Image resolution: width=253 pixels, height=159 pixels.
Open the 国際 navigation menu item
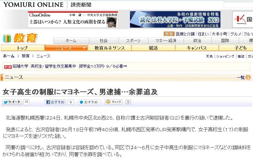(x=225, y=41)
